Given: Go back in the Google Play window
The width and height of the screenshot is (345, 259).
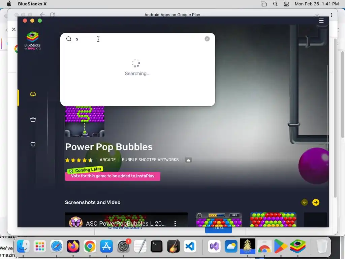Looking at the screenshot, I should (42, 15).
